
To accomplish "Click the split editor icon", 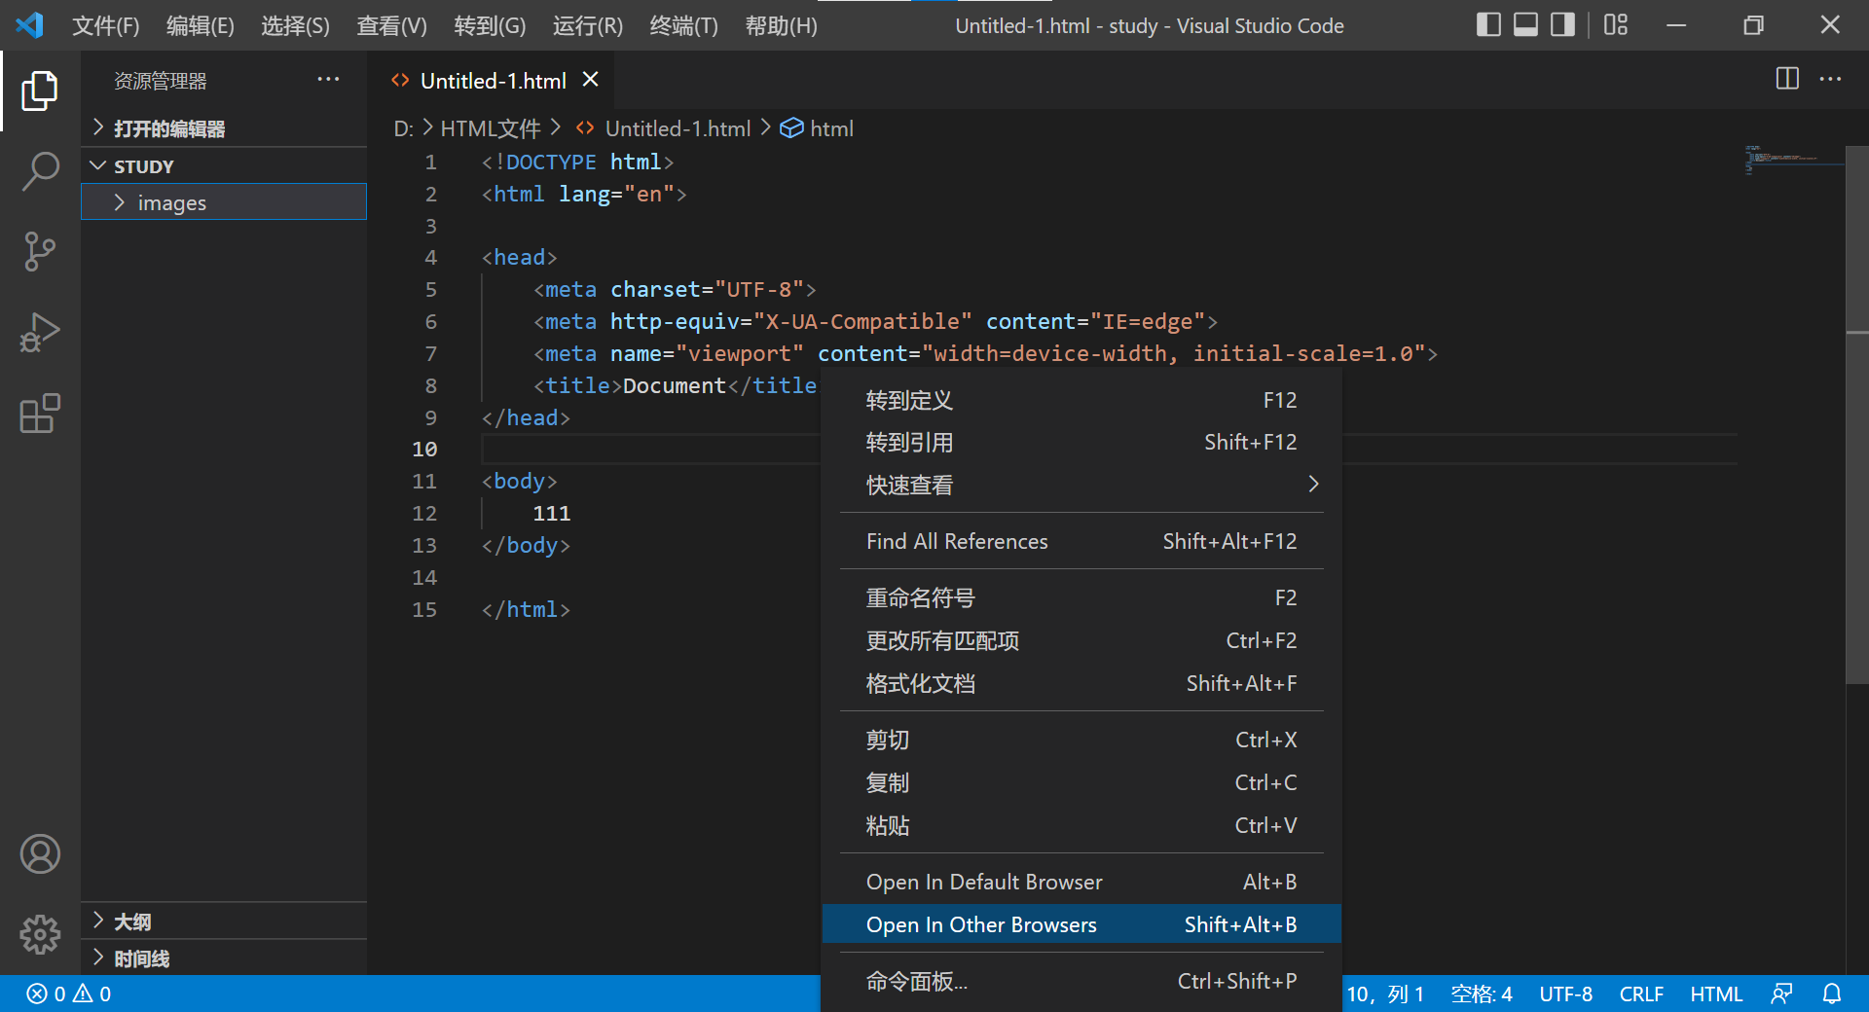I will click(x=1788, y=80).
